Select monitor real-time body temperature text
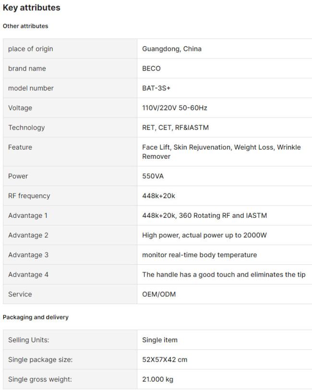Viewport: 312px width, 390px height. click(x=200, y=255)
